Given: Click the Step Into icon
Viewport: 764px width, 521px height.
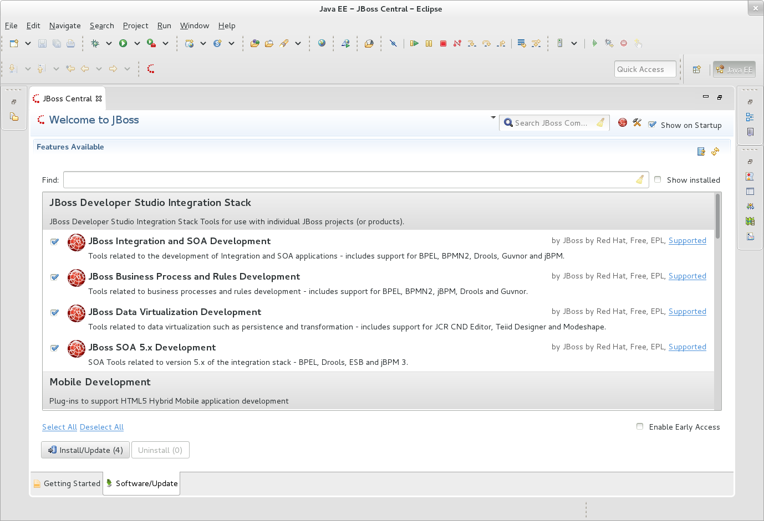Looking at the screenshot, I should point(472,43).
